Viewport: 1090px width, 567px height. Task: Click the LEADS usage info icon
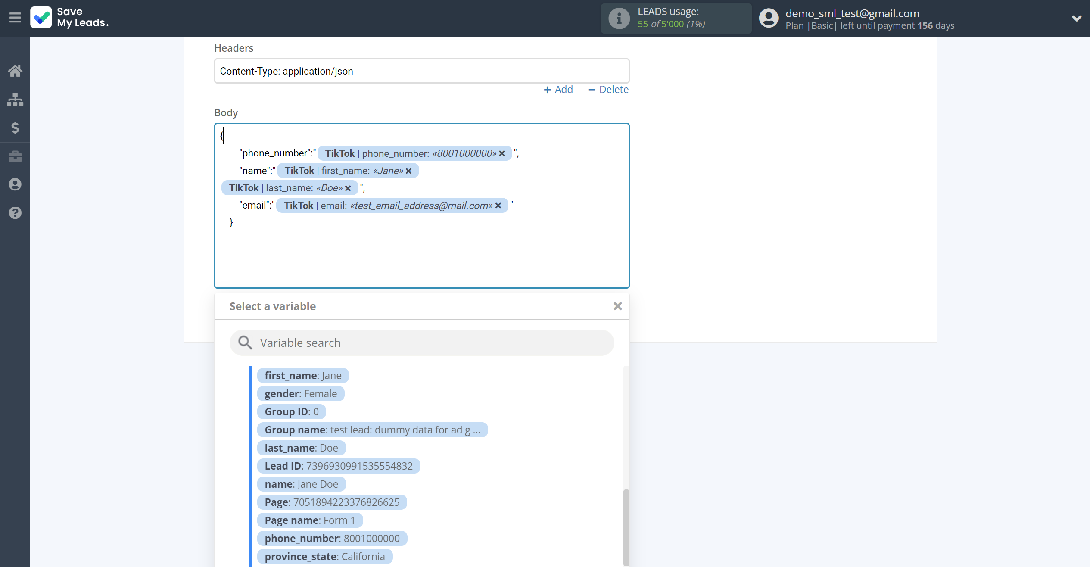(619, 19)
